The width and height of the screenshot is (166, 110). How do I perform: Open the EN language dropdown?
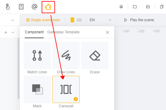pyautogui.click(x=100, y=20)
